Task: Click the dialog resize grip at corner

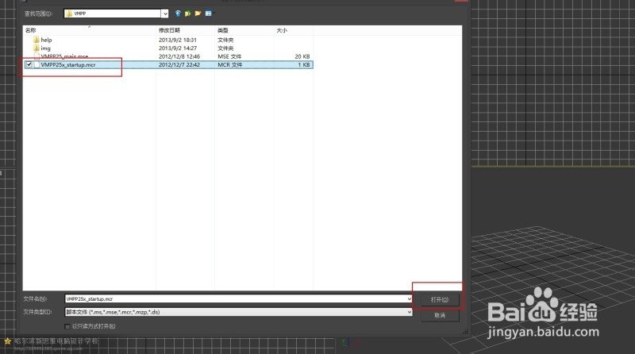Action: [465, 331]
